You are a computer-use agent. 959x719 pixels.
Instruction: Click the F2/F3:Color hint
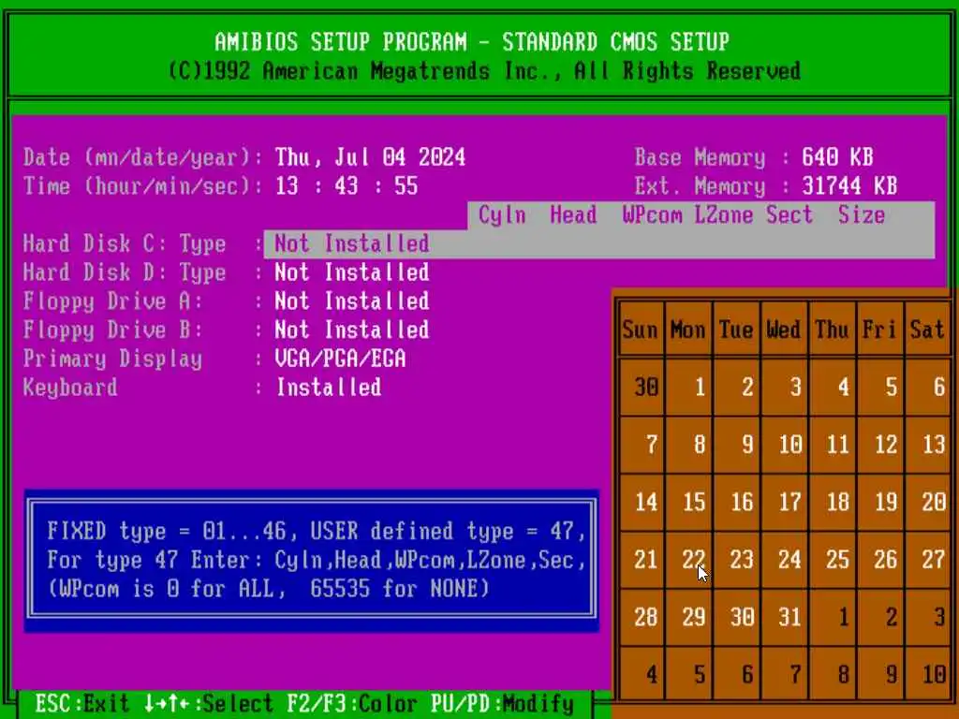tap(352, 704)
